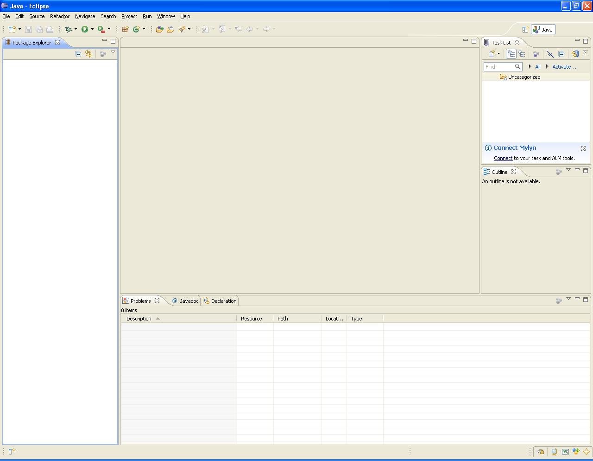Toggle Focus on Workweek in Task List
Screen dimensions: 593x461
[x=536, y=53]
